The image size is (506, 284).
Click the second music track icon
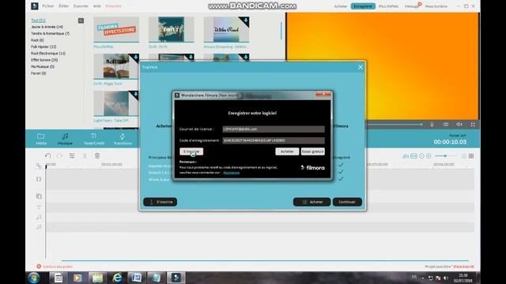tap(39, 227)
